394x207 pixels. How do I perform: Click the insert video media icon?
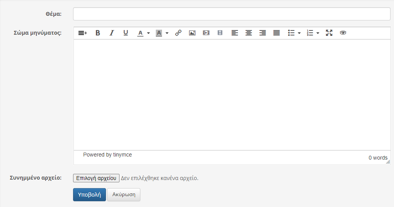pyautogui.click(x=206, y=33)
